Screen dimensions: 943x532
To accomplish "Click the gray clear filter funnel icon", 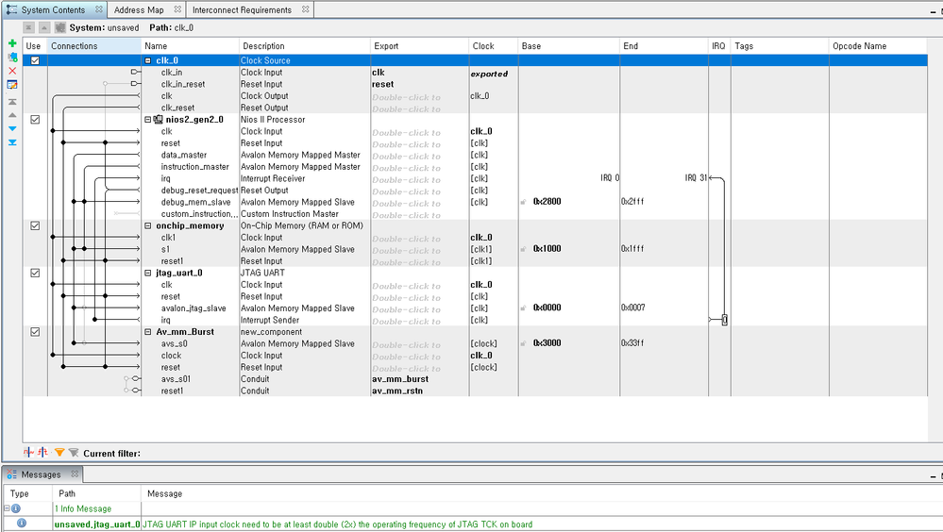I will click(74, 453).
